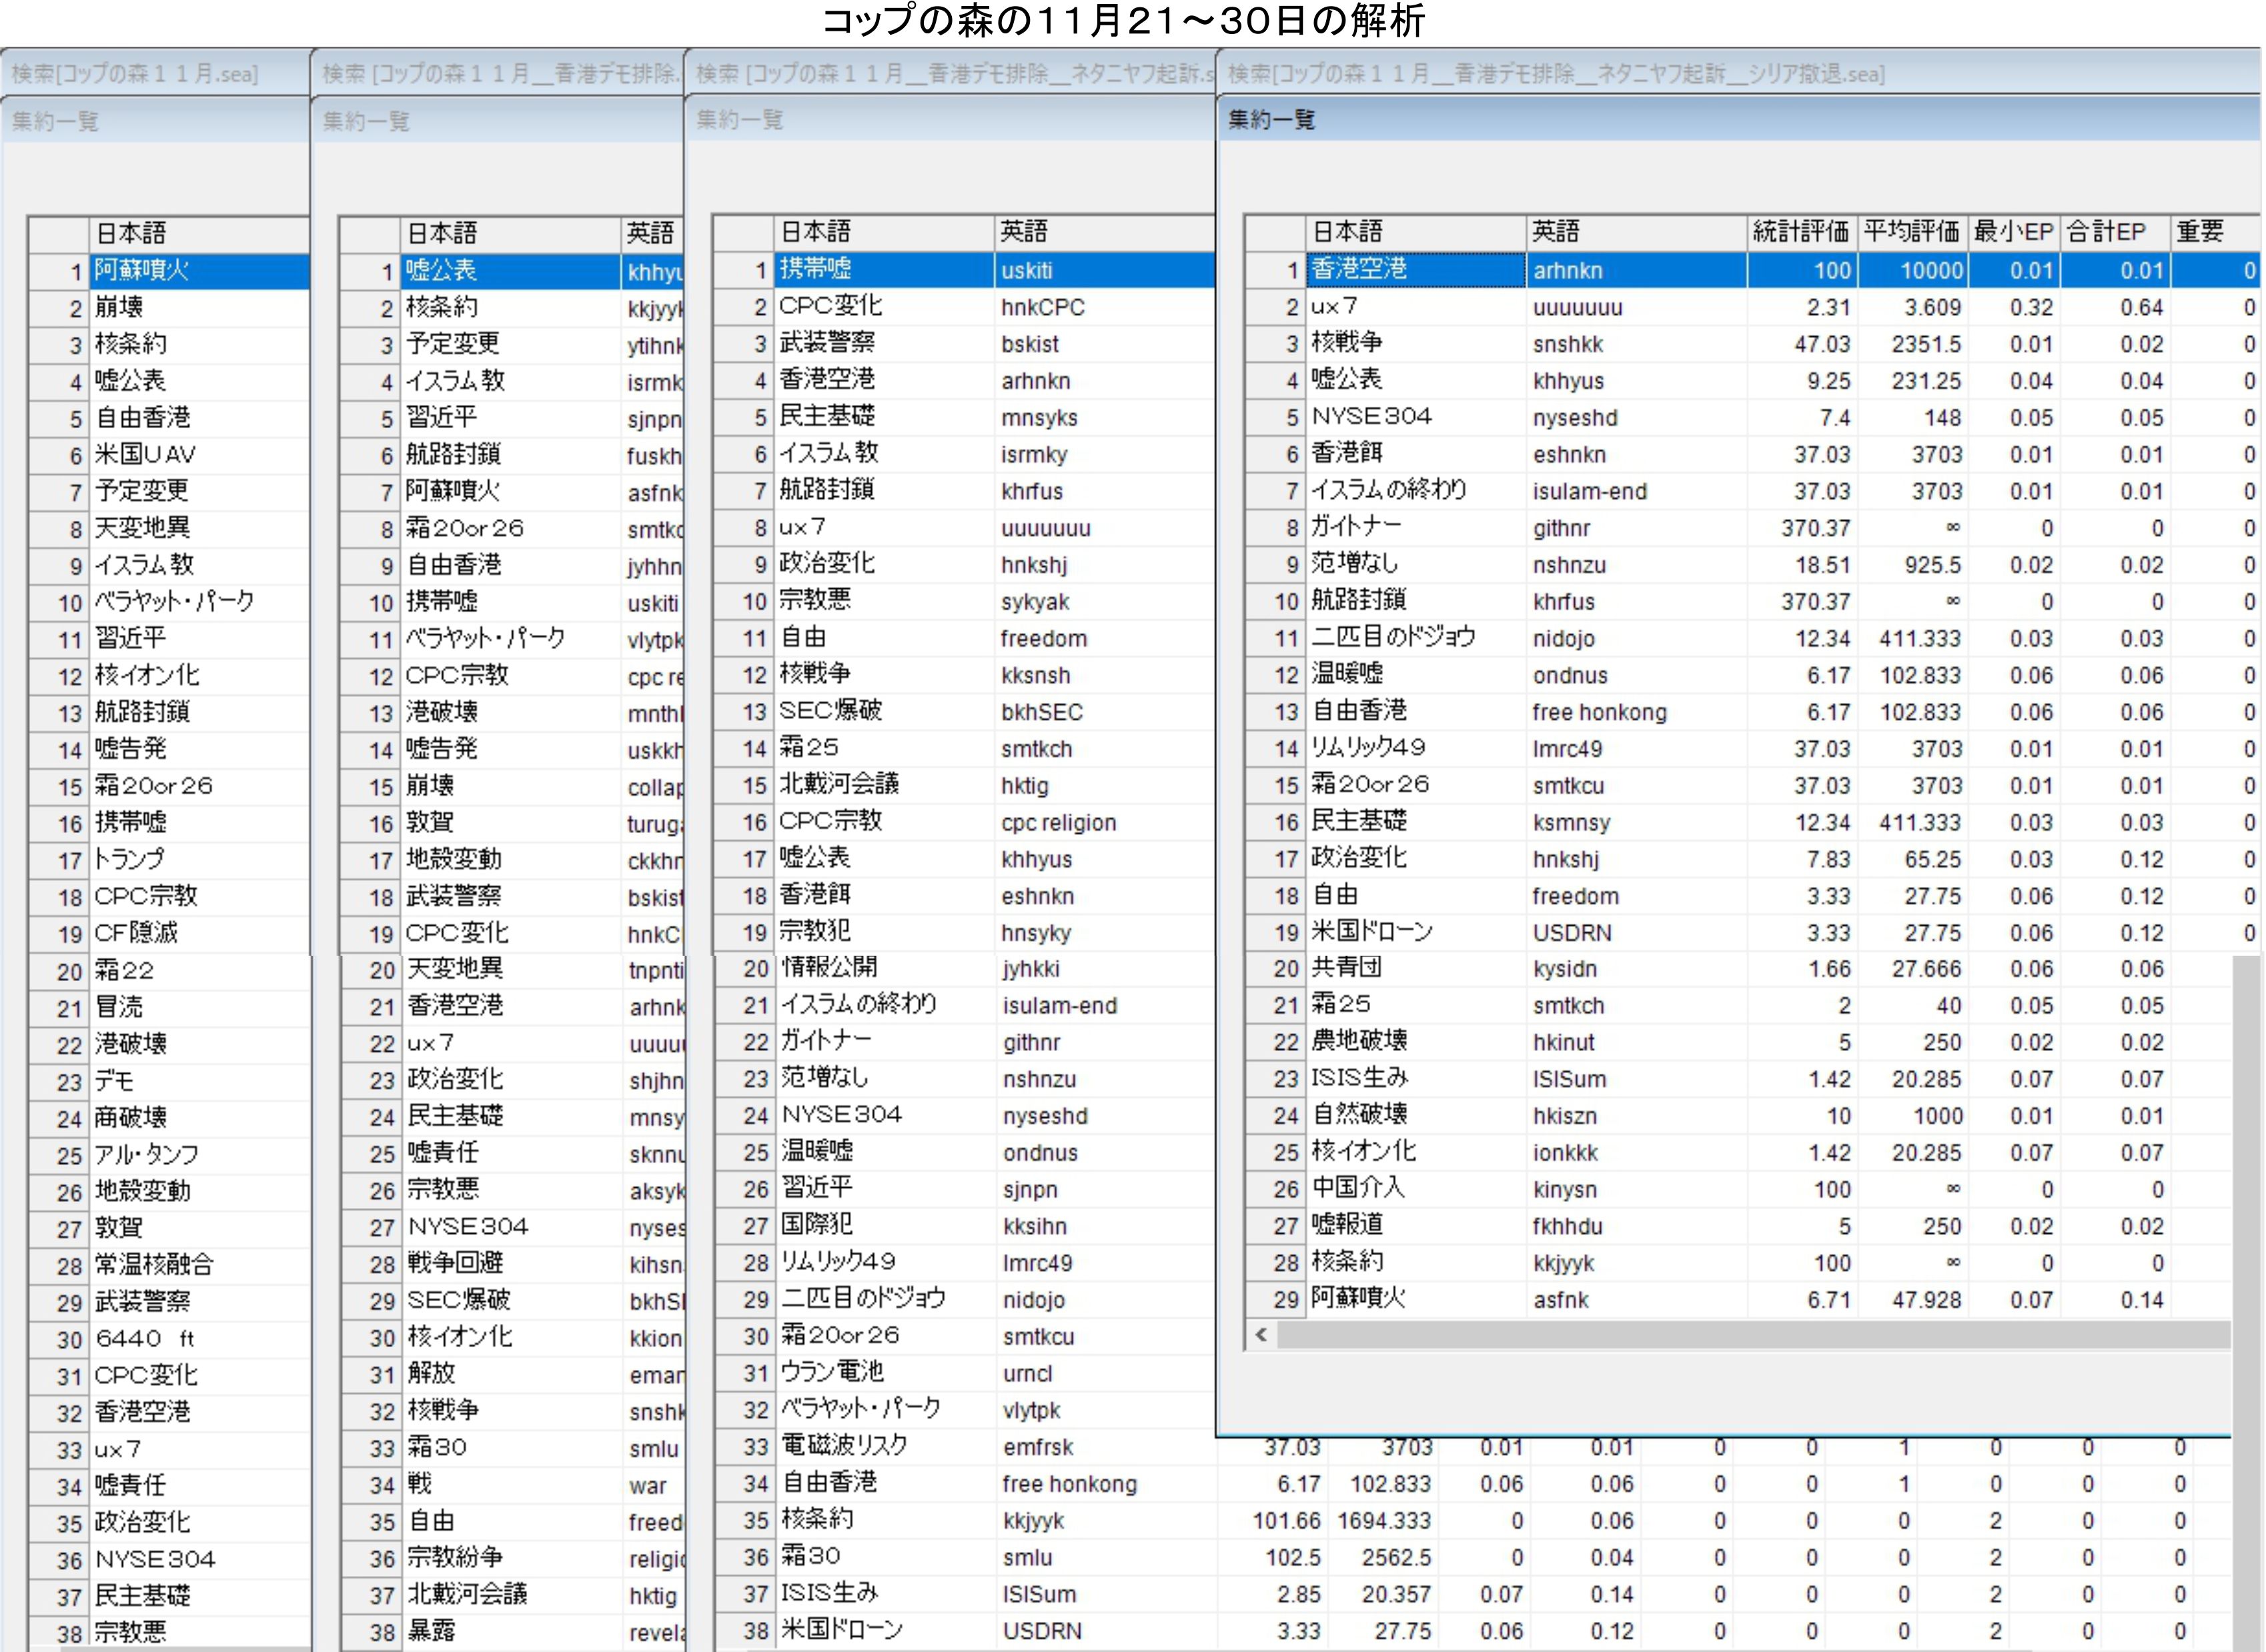Click row number 20 in first table
The image size is (2266, 1652).
(69, 972)
